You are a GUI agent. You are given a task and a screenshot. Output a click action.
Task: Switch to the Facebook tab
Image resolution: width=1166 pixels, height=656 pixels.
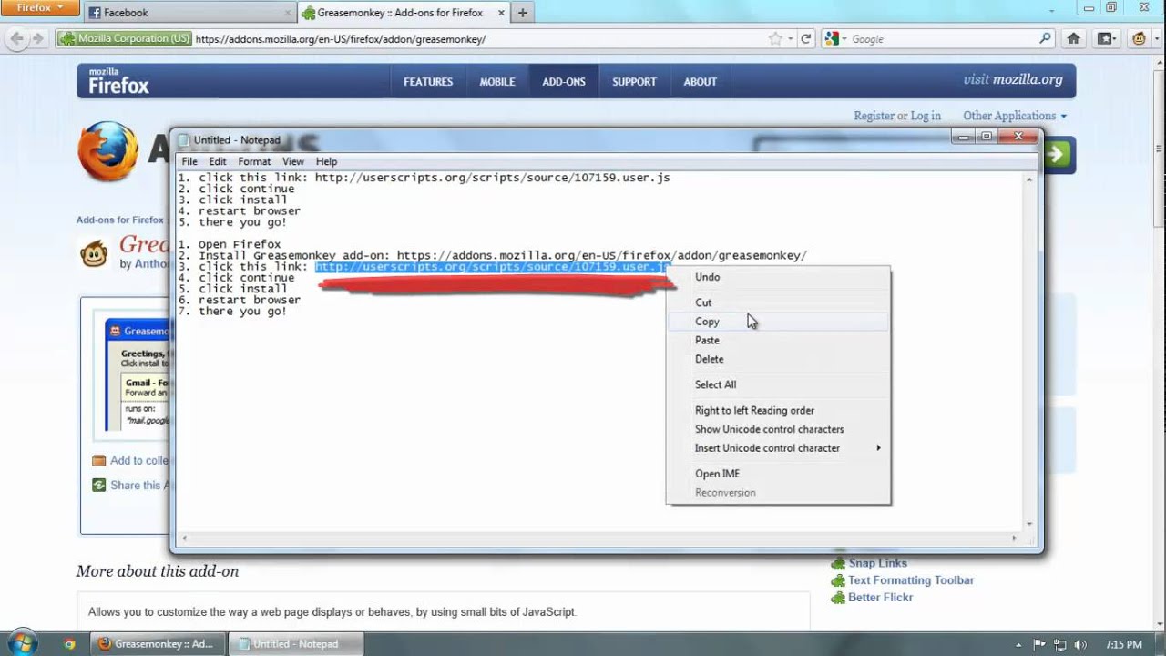pyautogui.click(x=189, y=13)
